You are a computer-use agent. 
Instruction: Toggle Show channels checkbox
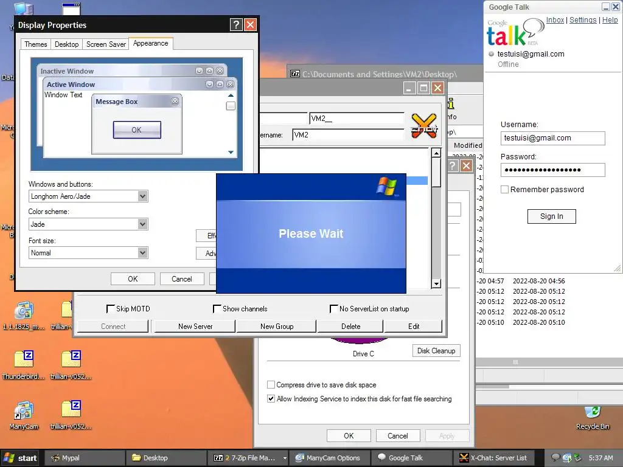click(x=217, y=308)
